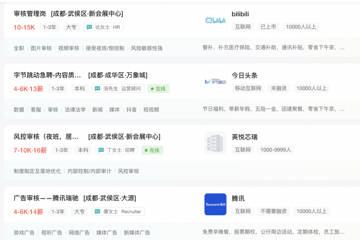
Task: Click the 不需要融资 company tag
Action: (x=274, y=211)
